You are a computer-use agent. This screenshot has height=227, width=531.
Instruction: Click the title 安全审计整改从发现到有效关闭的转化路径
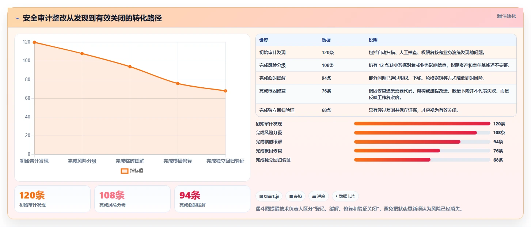(92, 18)
